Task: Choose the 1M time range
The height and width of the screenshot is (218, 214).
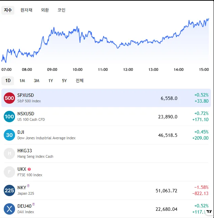Action: tap(22, 81)
